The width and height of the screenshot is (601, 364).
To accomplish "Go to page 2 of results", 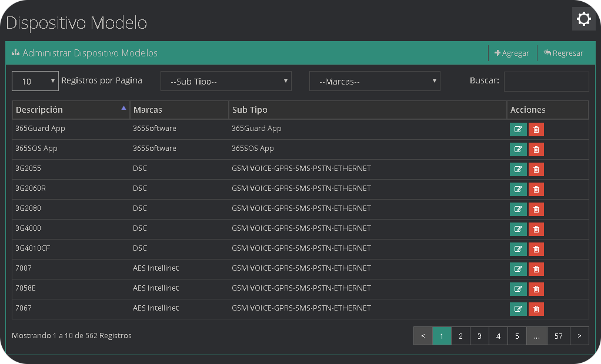I will click(x=460, y=336).
